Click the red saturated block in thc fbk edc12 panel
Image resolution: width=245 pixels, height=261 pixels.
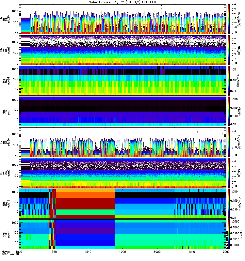tap(86, 203)
